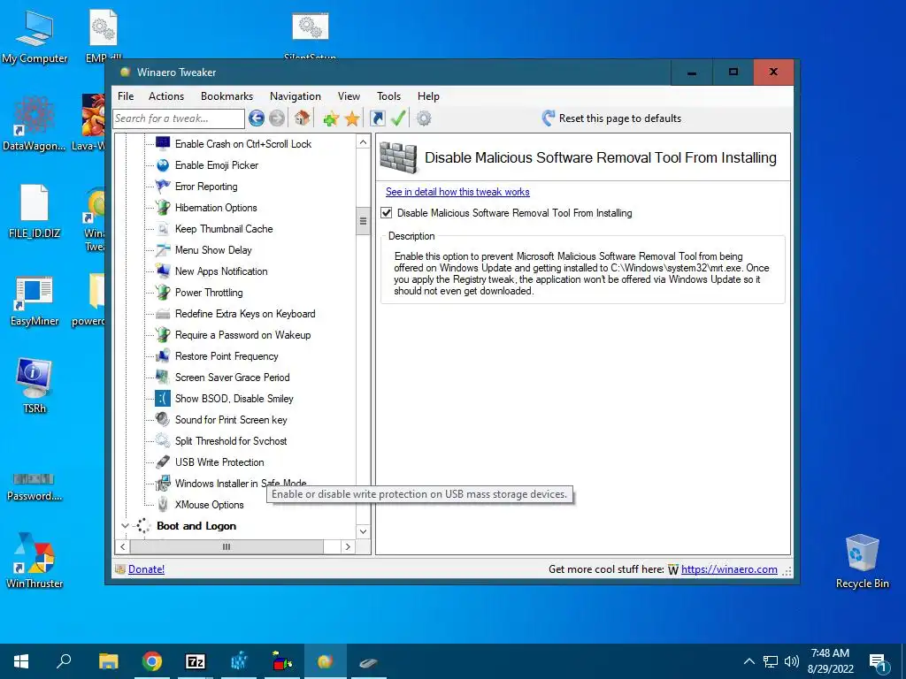Click the XMouse Options mouse icon

tap(163, 505)
